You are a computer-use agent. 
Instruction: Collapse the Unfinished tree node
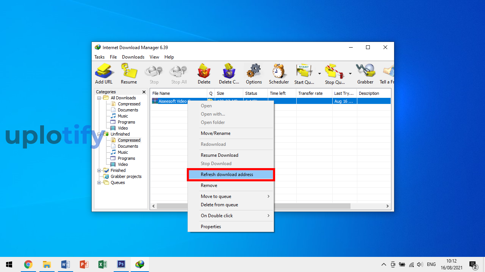[x=99, y=134]
